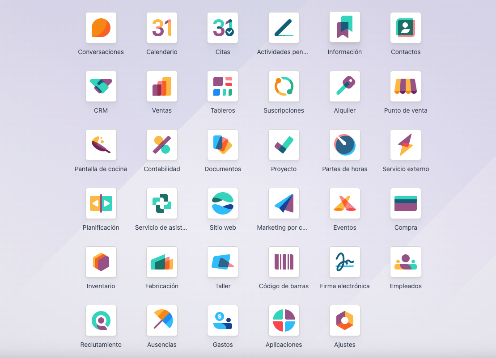The image size is (496, 358).
Task: Launch the Firma electrónica app
Action: click(x=345, y=262)
